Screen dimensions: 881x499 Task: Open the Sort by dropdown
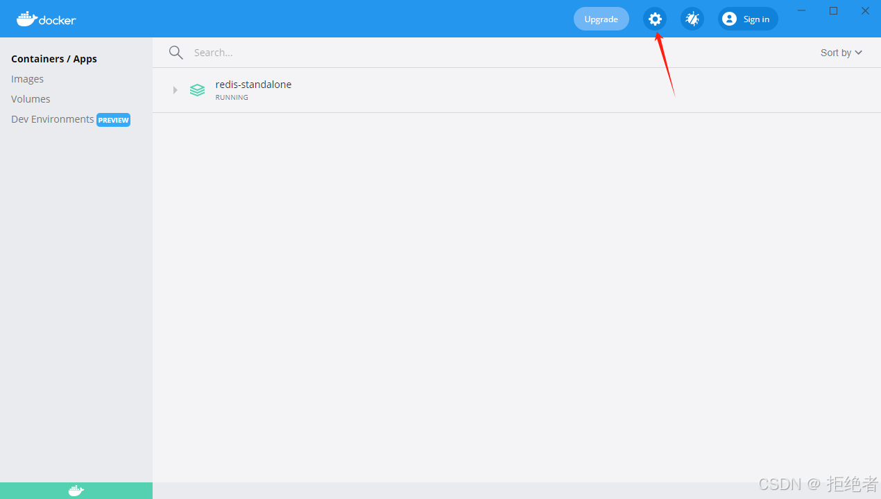click(x=841, y=53)
